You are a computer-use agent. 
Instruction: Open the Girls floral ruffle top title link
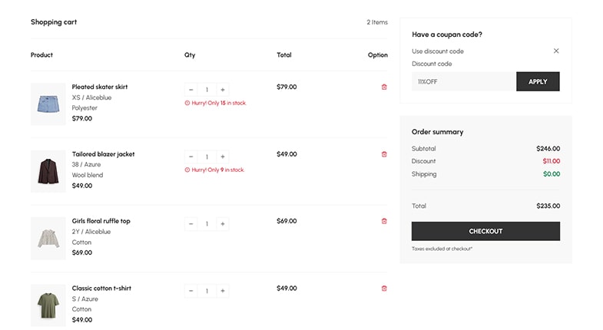(101, 221)
